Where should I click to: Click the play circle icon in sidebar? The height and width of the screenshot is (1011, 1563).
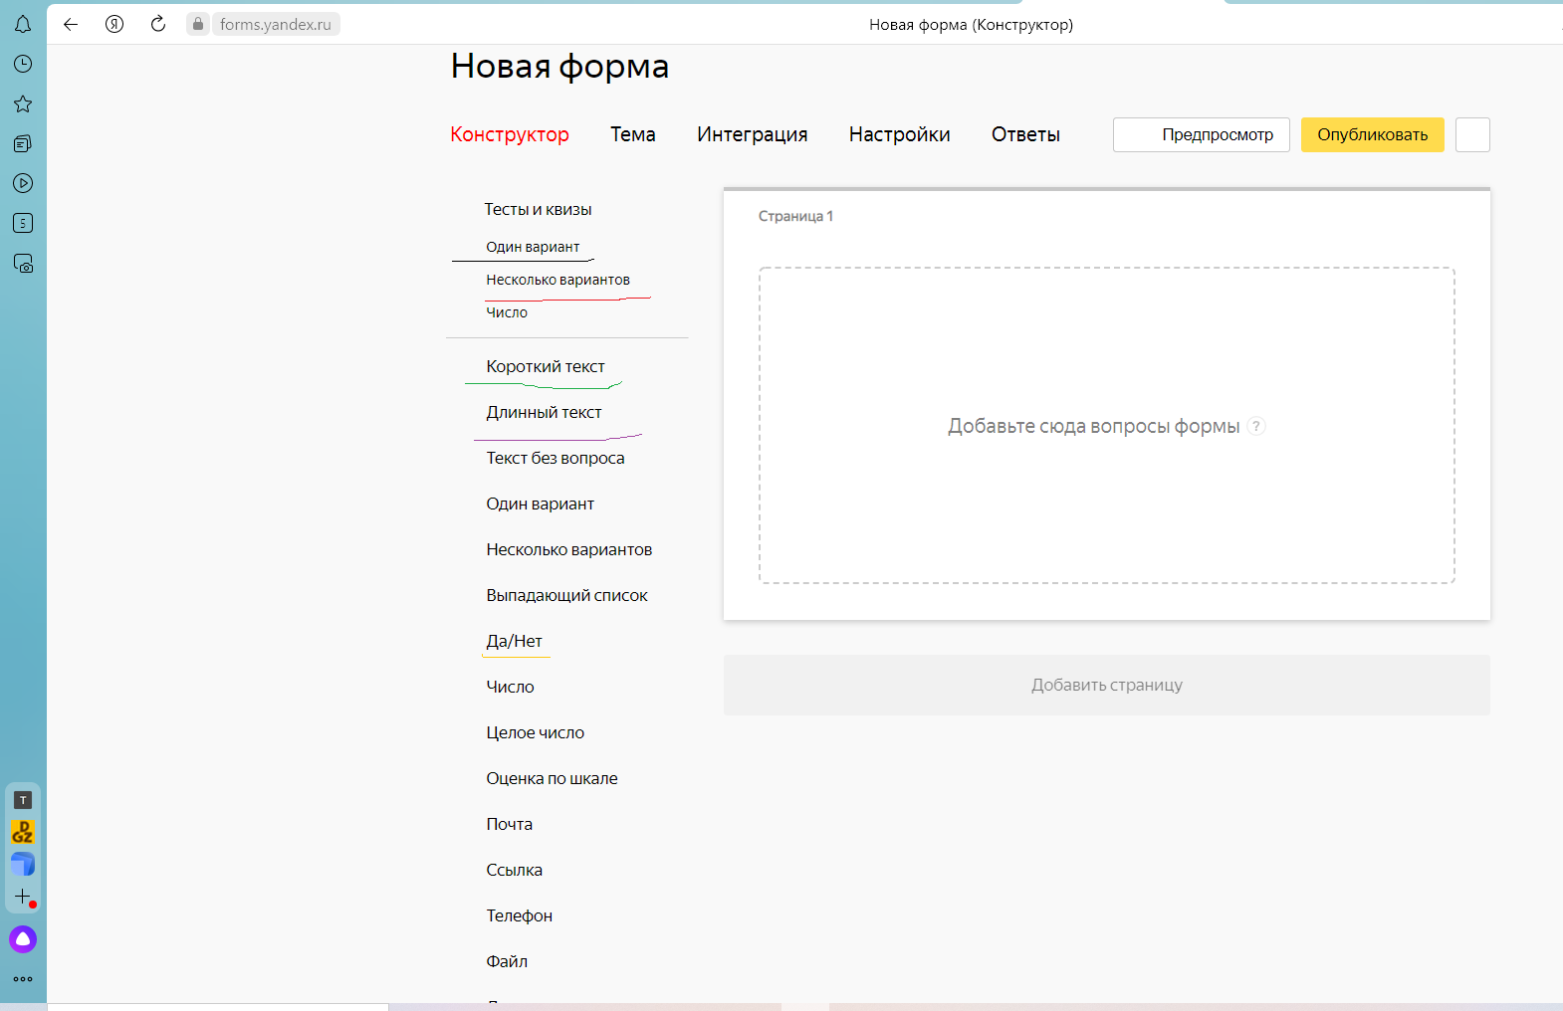(x=23, y=183)
